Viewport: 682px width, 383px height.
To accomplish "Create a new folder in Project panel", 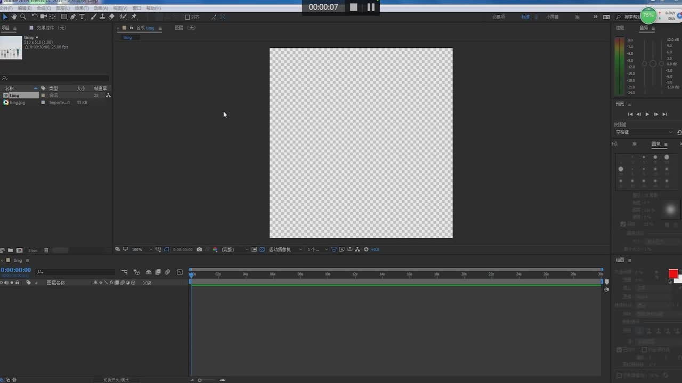I will tap(10, 250).
